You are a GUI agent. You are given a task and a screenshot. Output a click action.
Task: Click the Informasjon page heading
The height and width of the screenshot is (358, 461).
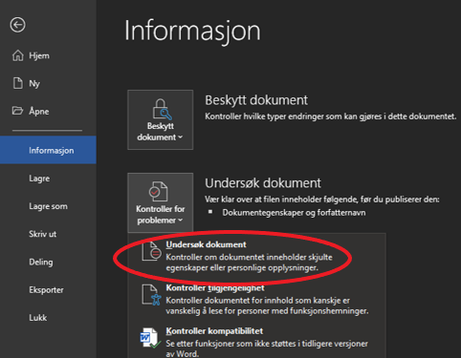click(192, 31)
